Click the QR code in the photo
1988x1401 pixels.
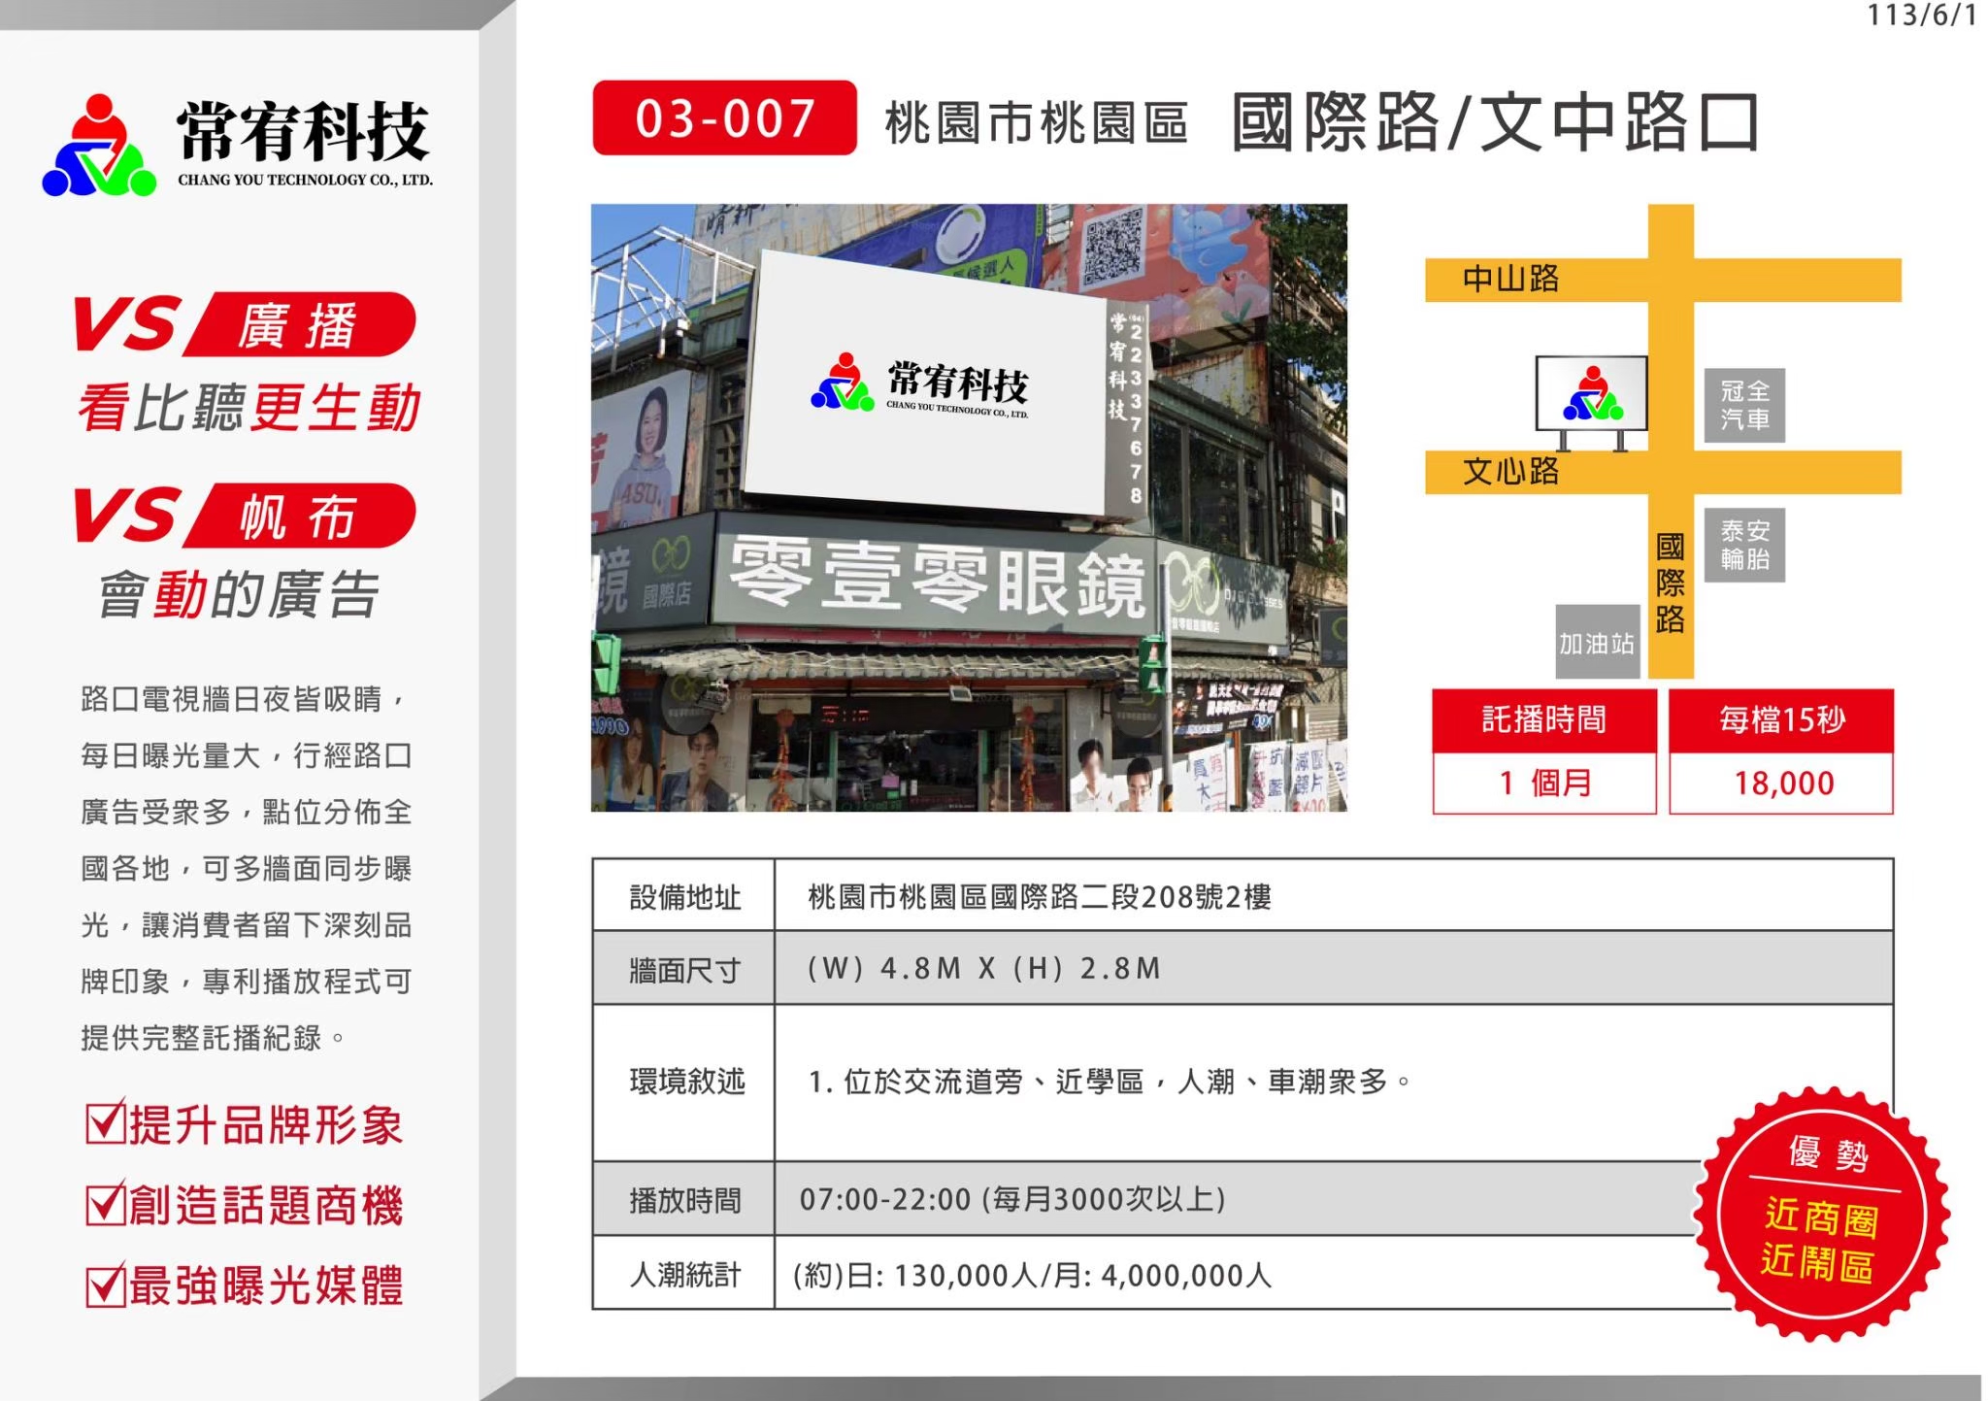tap(1111, 249)
